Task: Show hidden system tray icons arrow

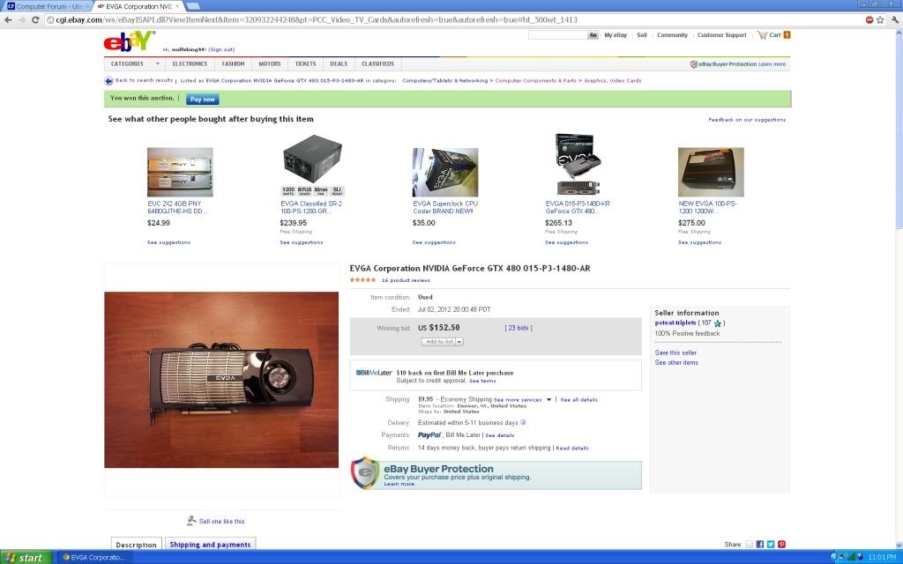Action: point(834,557)
